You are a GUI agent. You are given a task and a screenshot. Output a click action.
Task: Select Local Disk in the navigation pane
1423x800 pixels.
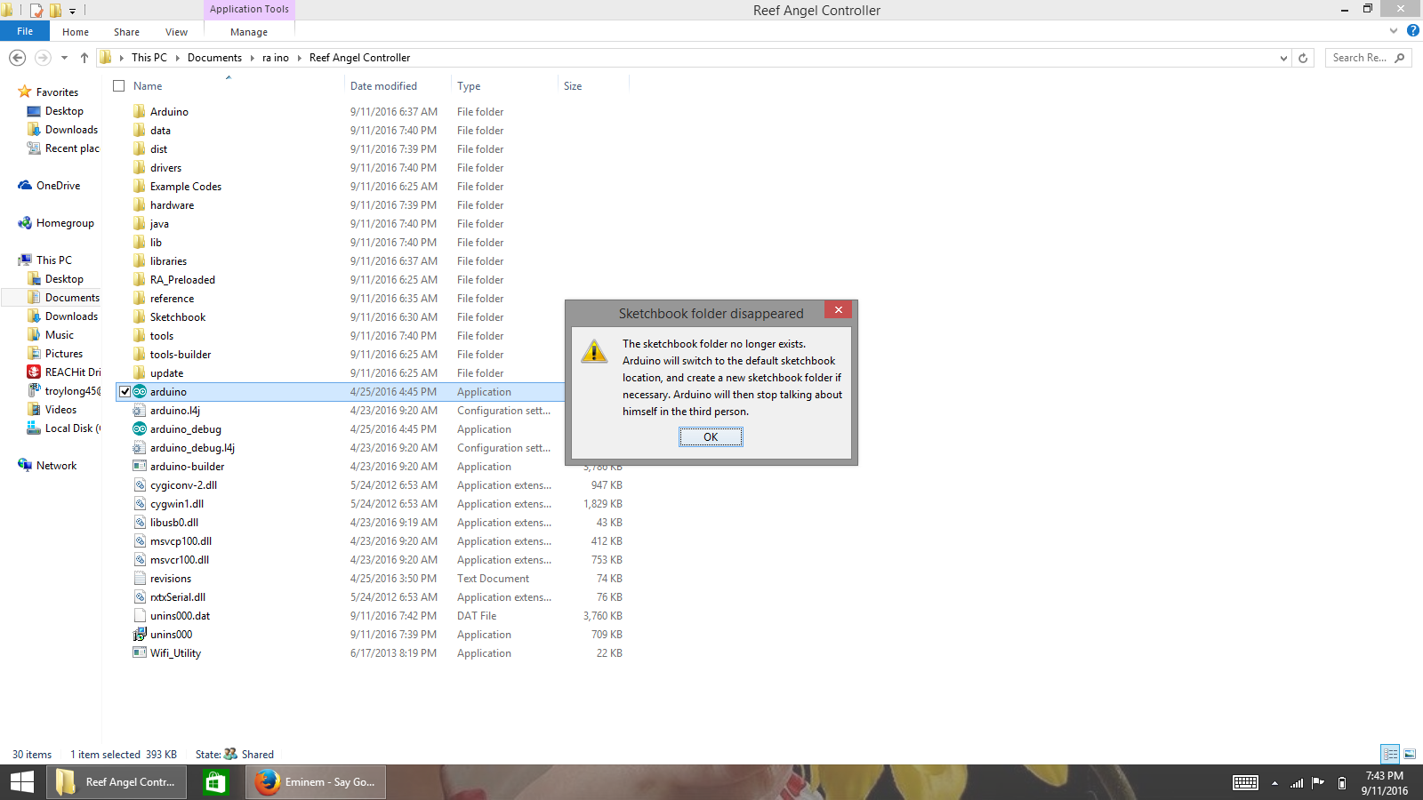coord(64,428)
